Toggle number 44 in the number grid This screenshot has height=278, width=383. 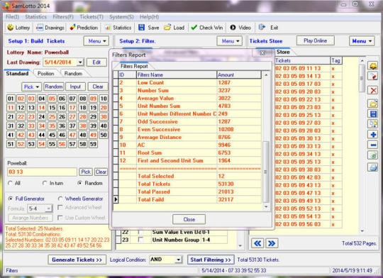coord(42,135)
